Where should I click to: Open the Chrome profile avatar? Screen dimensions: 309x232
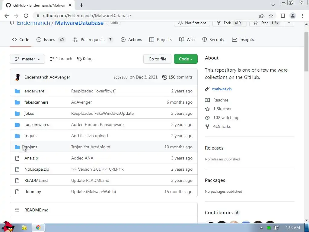293,16
